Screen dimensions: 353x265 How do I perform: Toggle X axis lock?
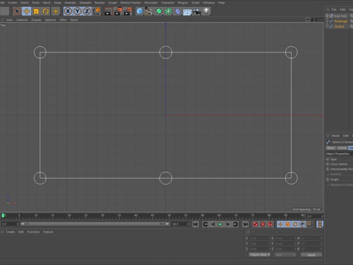click(x=68, y=11)
